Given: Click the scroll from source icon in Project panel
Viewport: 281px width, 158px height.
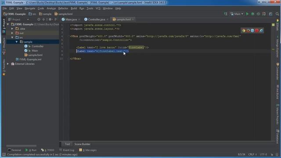Looking at the screenshot, I should click(39, 19).
